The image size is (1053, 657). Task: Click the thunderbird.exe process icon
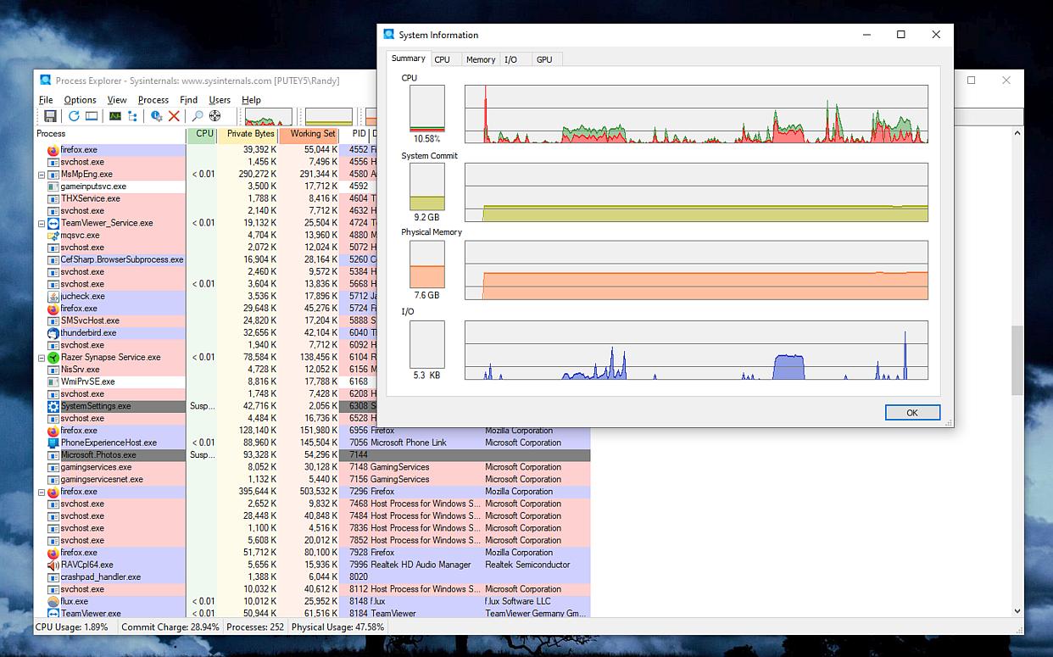click(53, 333)
